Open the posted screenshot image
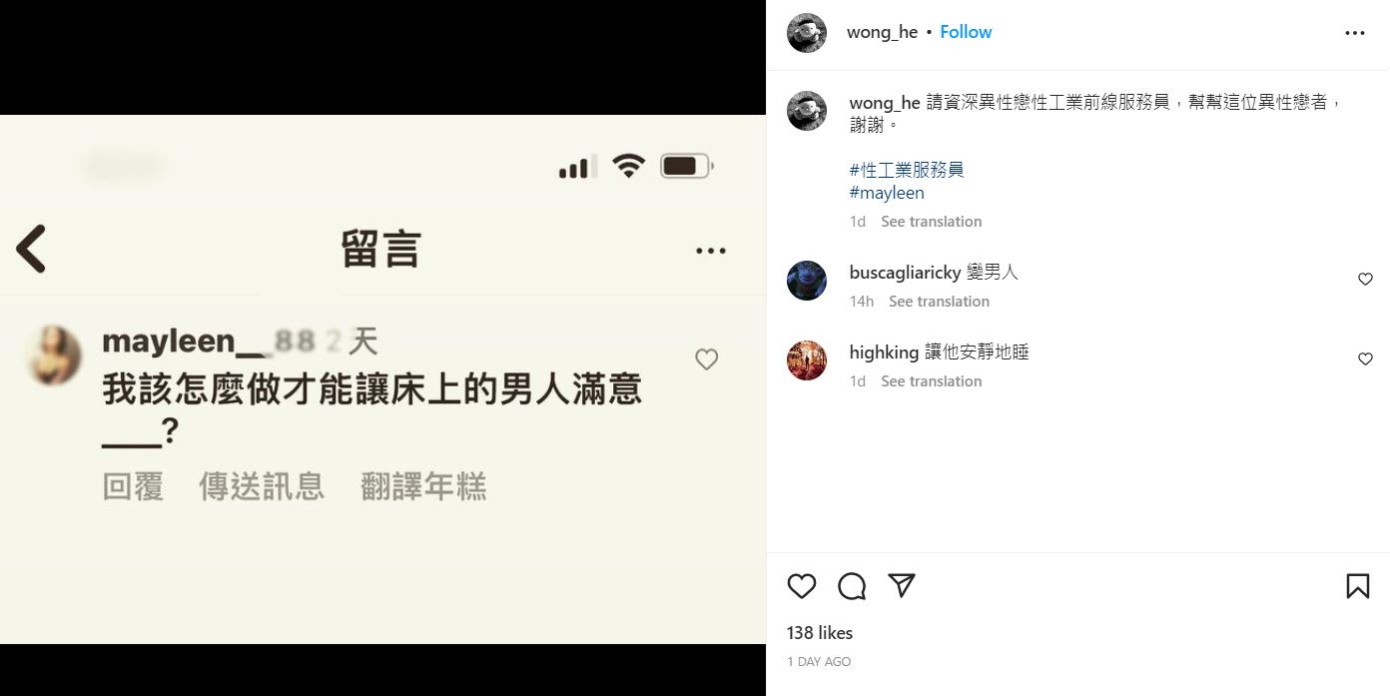The image size is (1390, 696). click(x=382, y=379)
